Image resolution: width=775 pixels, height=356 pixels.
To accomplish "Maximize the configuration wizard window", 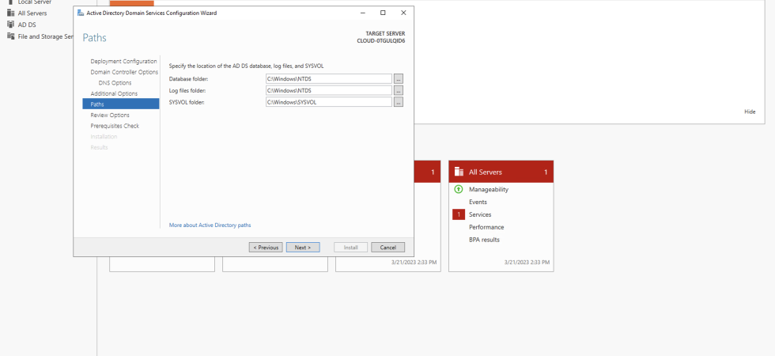I will [x=383, y=13].
